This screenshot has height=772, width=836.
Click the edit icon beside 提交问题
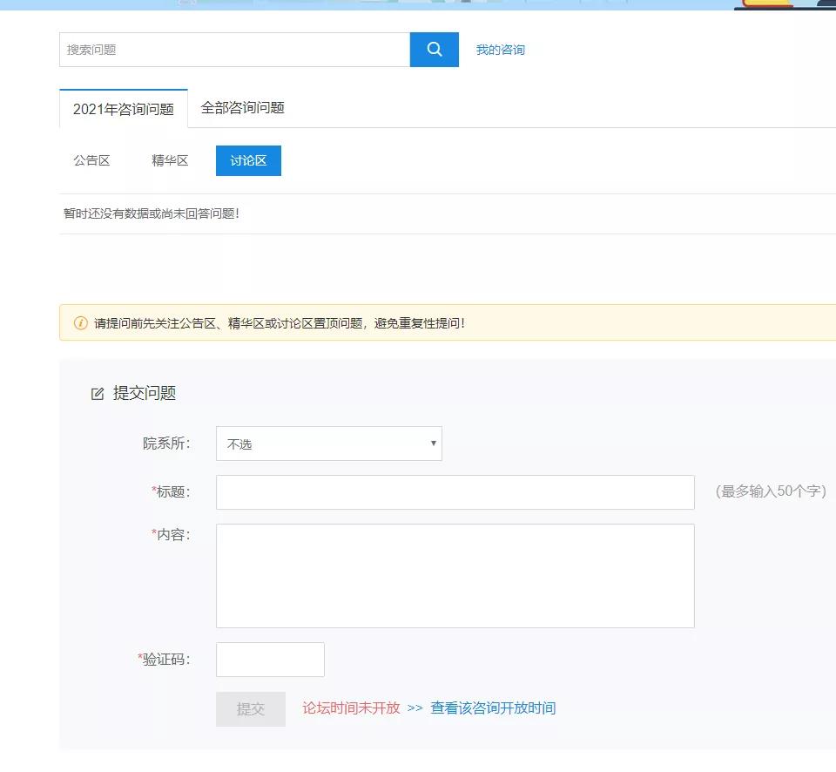98,394
